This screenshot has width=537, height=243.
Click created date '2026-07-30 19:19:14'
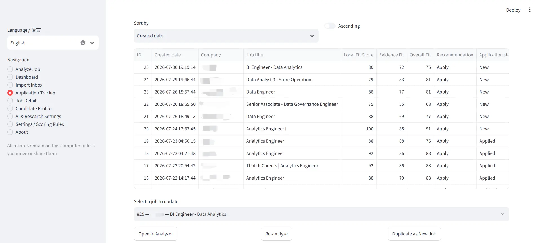(175, 67)
